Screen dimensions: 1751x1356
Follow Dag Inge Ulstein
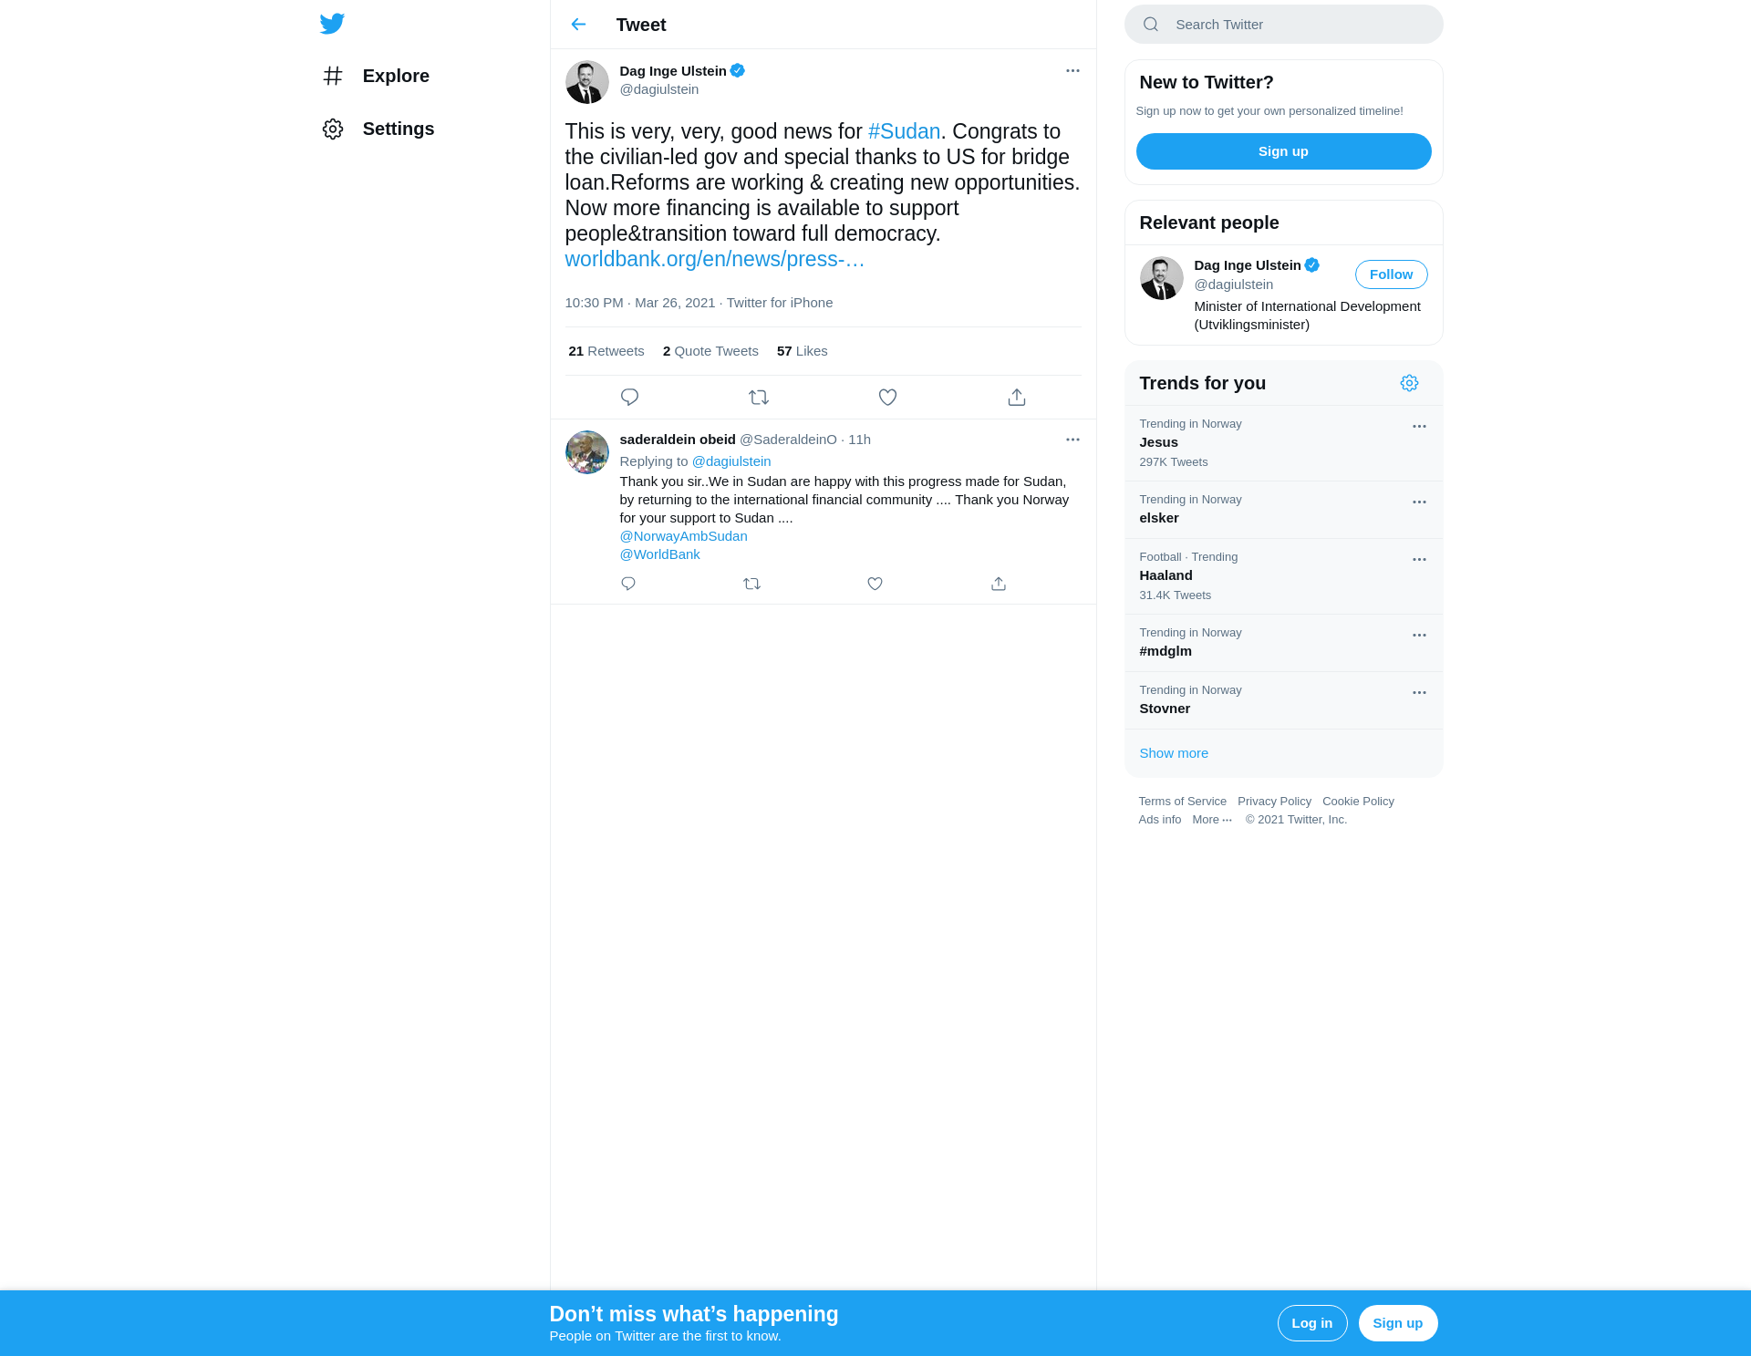1391,274
